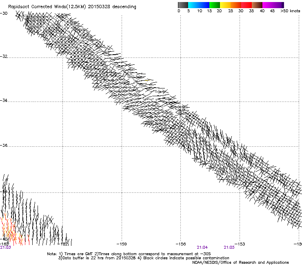The width and height of the screenshot is (302, 265).
Task: Click the purple '21:03' time label
Action: coord(5,247)
